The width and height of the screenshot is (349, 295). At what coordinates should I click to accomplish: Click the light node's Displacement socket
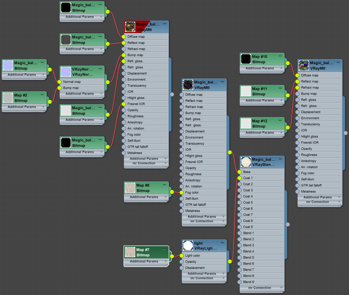(x=182, y=268)
